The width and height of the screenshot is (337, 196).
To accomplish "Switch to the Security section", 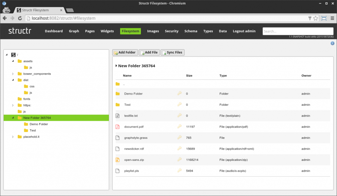I will click(x=171, y=31).
